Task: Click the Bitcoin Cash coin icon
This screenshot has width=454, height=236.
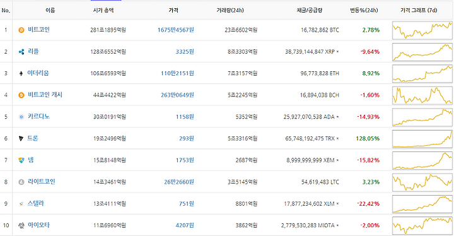Action: [21, 95]
